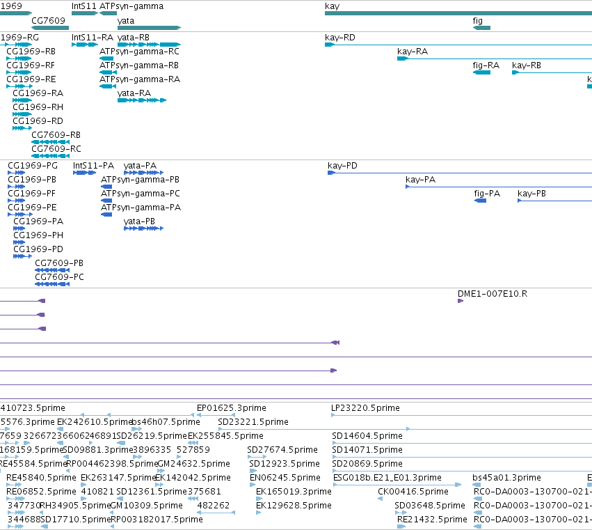Click protein kay-PA label
This screenshot has width=592, height=530.
421,180
